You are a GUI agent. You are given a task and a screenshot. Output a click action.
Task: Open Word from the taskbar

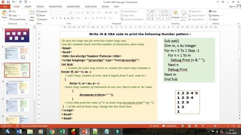pos(19,132)
